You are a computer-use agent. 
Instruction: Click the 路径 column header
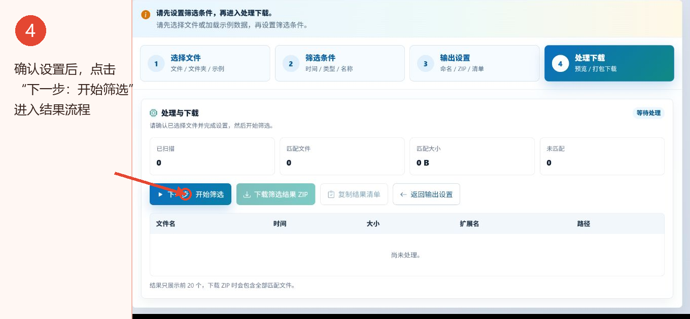(583, 223)
